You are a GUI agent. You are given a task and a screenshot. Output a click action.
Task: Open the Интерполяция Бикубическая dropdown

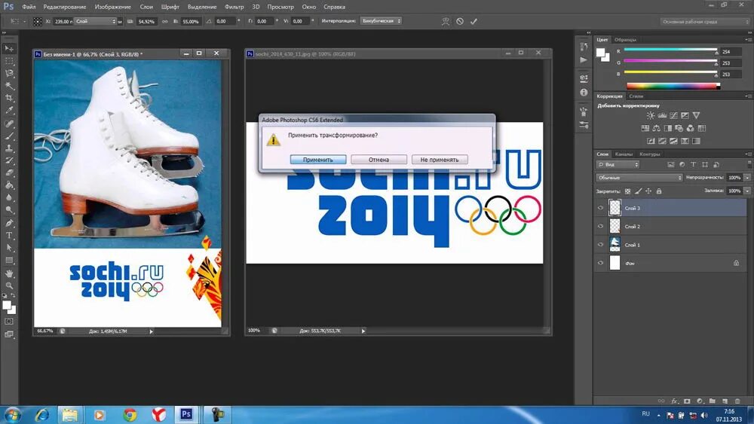click(x=380, y=21)
